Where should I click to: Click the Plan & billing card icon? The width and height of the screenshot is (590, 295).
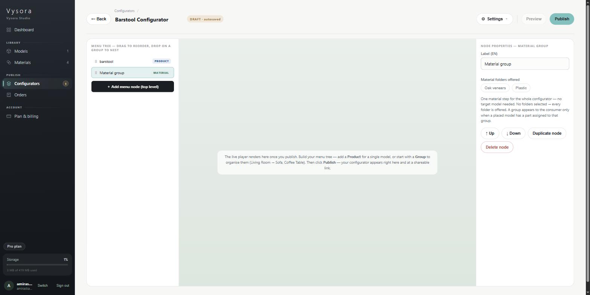tap(9, 116)
